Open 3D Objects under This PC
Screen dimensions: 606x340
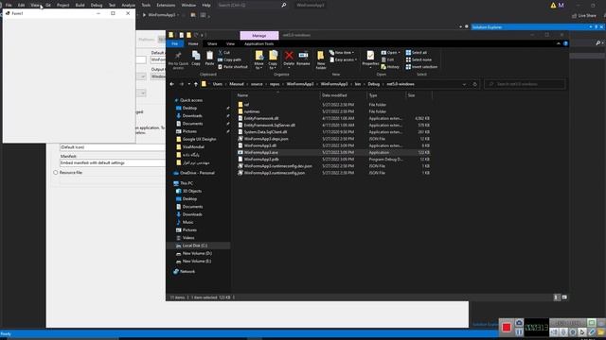[x=191, y=191]
